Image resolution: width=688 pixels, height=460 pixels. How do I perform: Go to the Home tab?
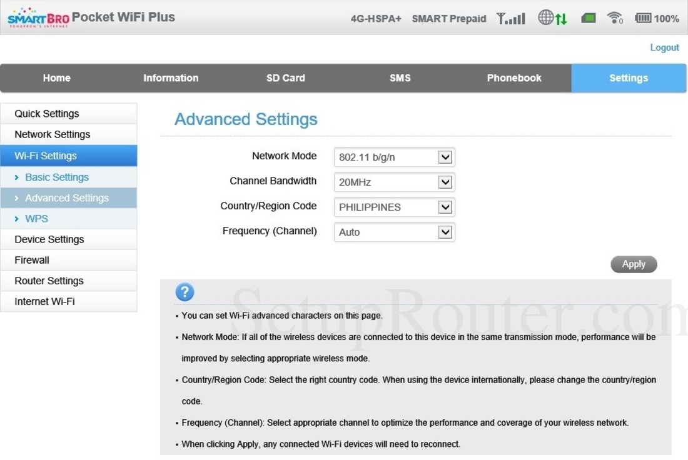56,78
